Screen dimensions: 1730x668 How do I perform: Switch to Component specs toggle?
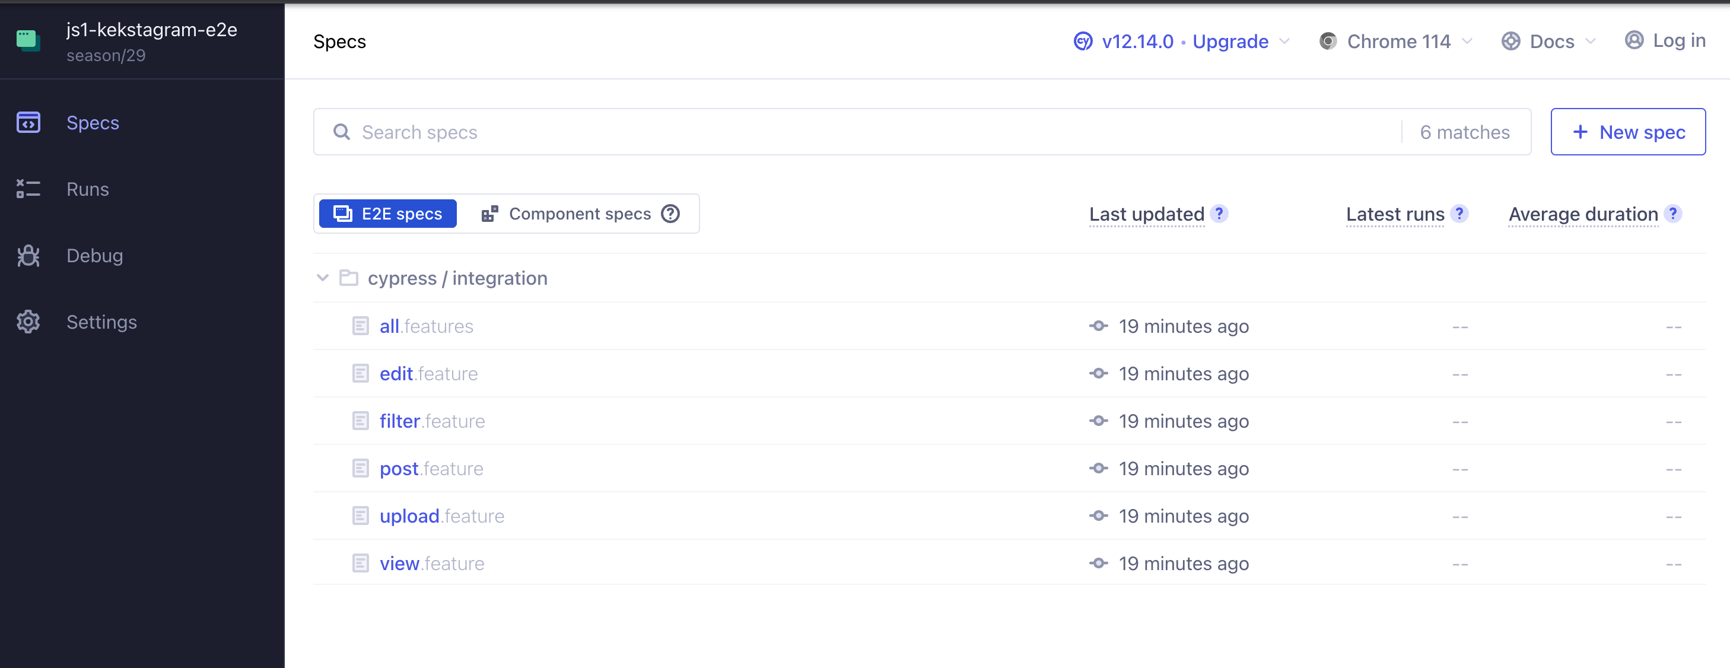tap(567, 214)
